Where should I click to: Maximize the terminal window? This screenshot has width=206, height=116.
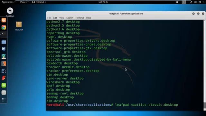(x=198, y=14)
